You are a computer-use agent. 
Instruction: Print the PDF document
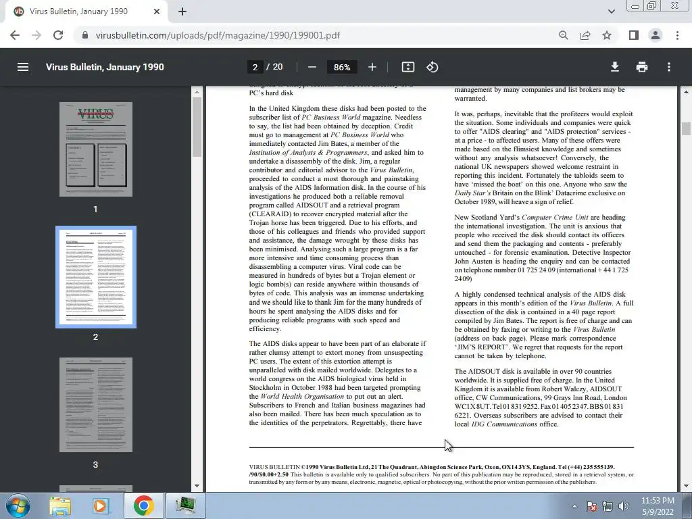click(x=642, y=67)
